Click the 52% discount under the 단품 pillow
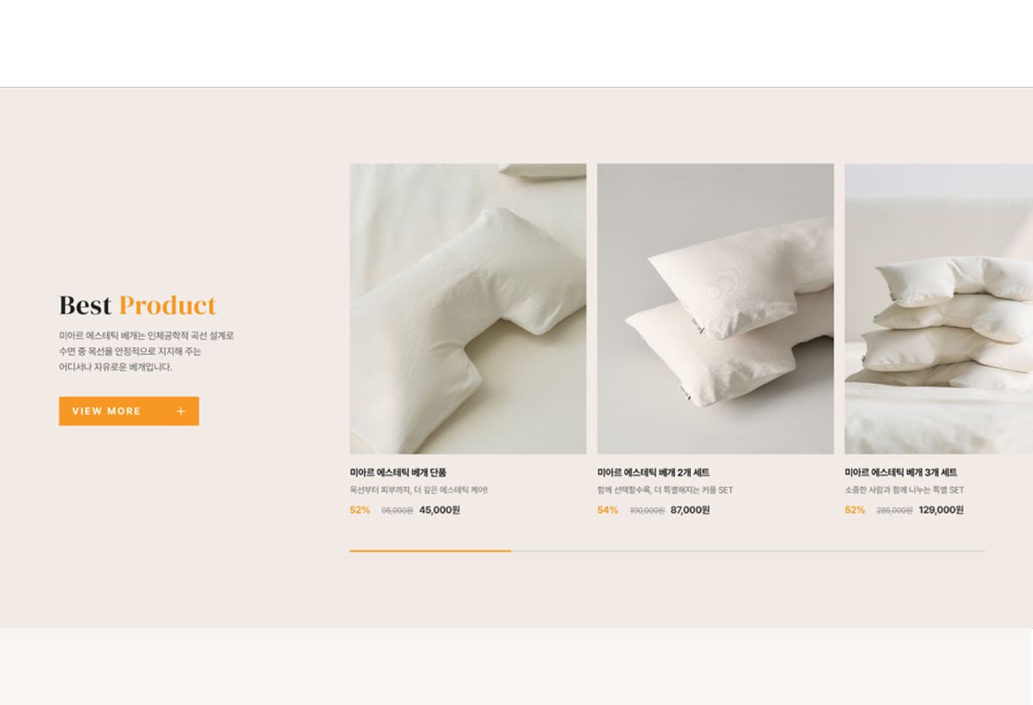The width and height of the screenshot is (1033, 705). tap(360, 510)
